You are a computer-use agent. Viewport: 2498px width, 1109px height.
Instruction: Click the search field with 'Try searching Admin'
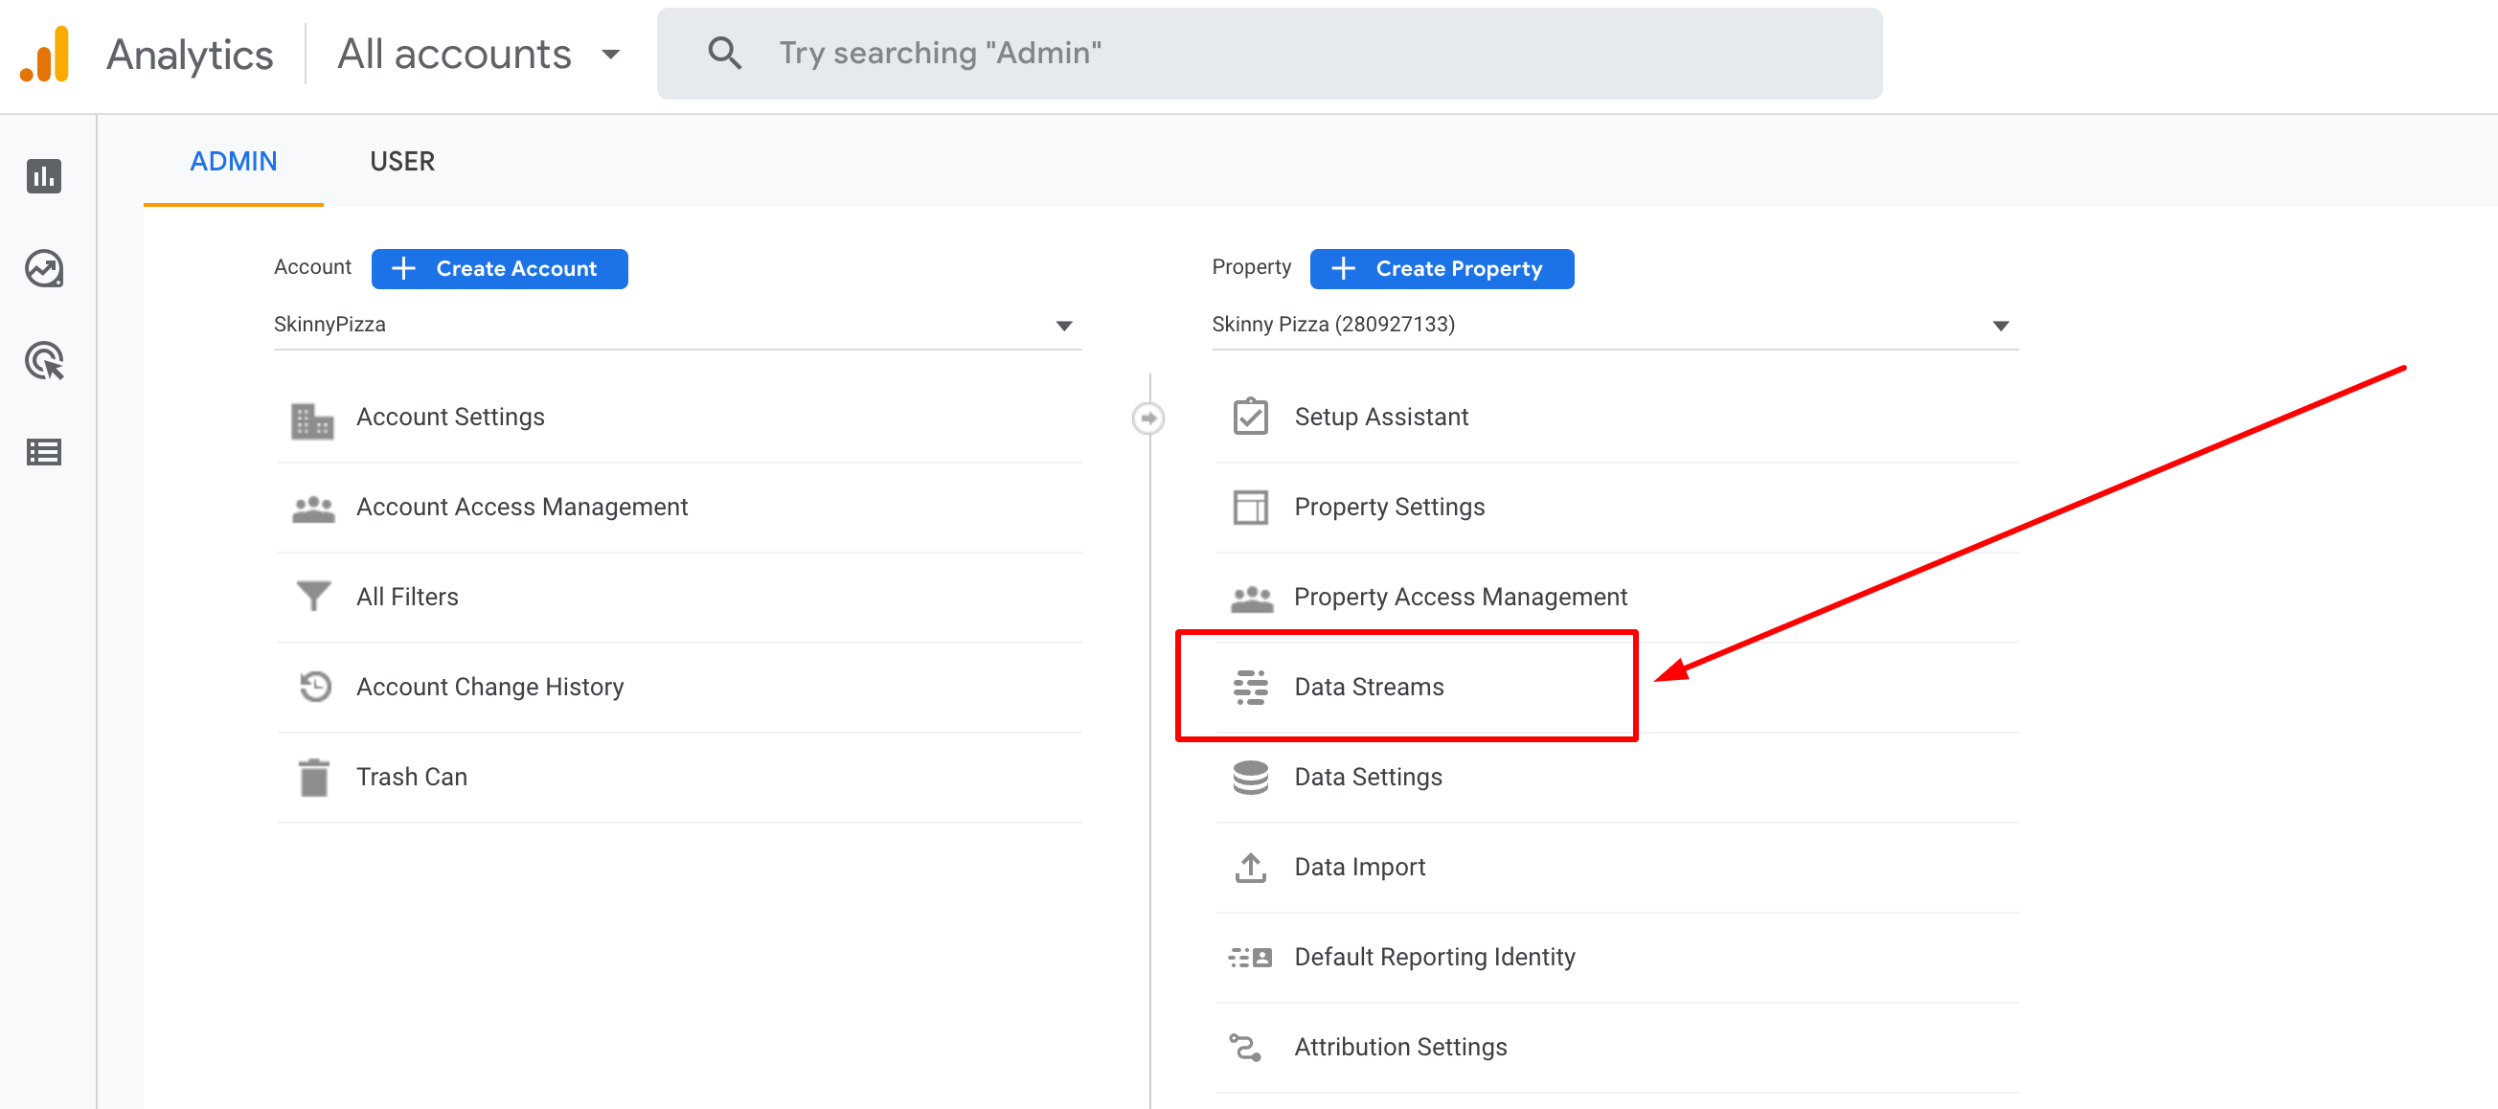tap(1269, 54)
